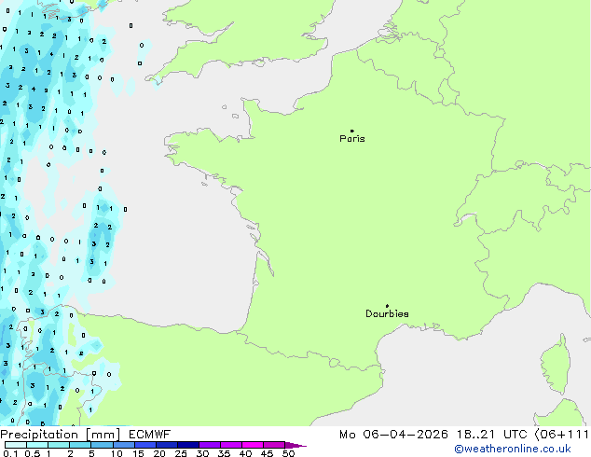The image size is (591, 457).
Task: Click the Paris city label
Action: point(352,139)
